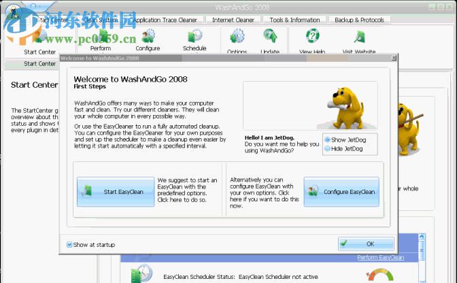The image size is (457, 283).
Task: Confirm the dialog with OK button
Action: (x=366, y=244)
